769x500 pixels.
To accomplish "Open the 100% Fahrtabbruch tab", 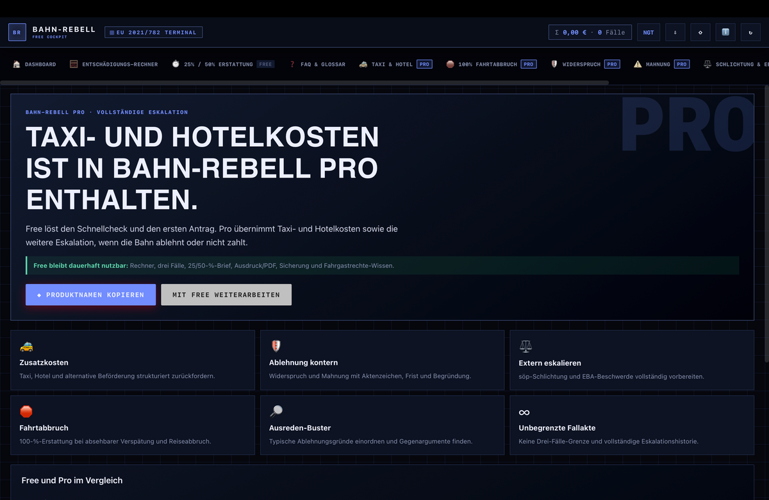I will click(x=491, y=64).
